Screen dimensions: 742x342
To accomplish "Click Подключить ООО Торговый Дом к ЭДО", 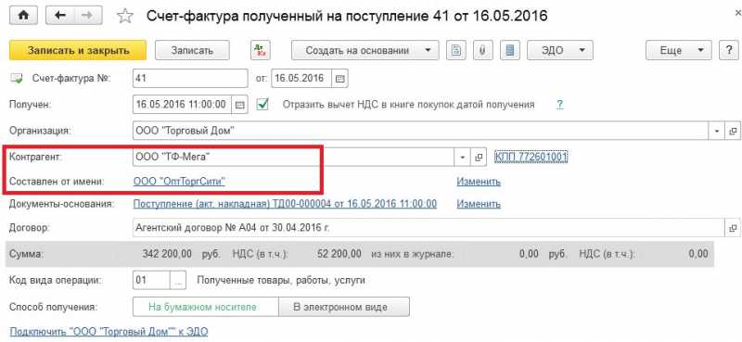I will pos(109,331).
